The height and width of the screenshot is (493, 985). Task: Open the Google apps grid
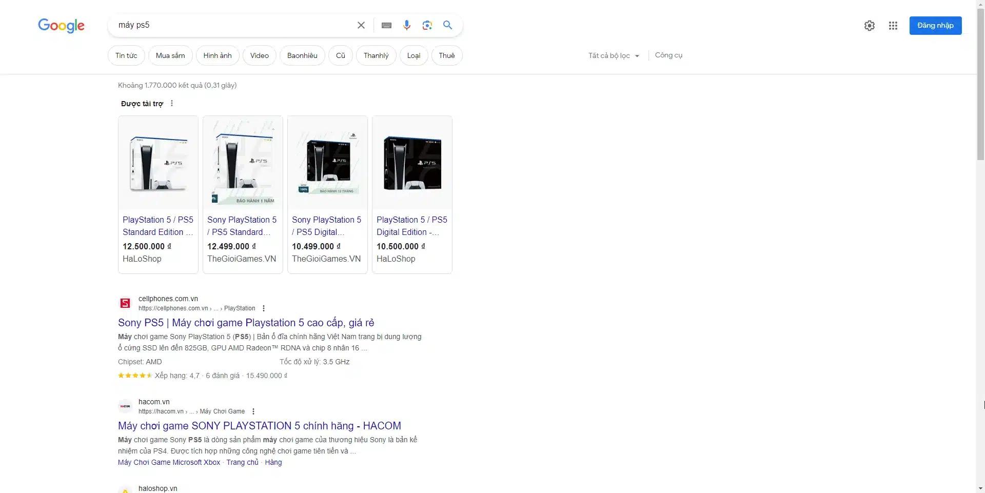click(x=893, y=26)
